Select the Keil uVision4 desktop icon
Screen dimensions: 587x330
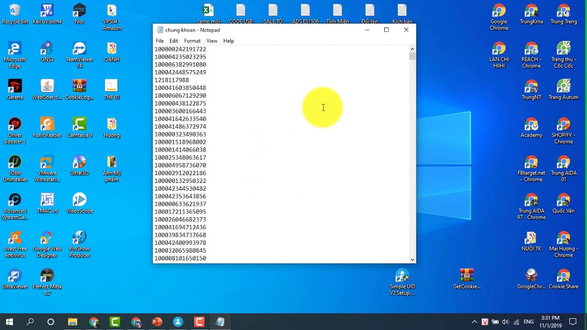tap(47, 14)
